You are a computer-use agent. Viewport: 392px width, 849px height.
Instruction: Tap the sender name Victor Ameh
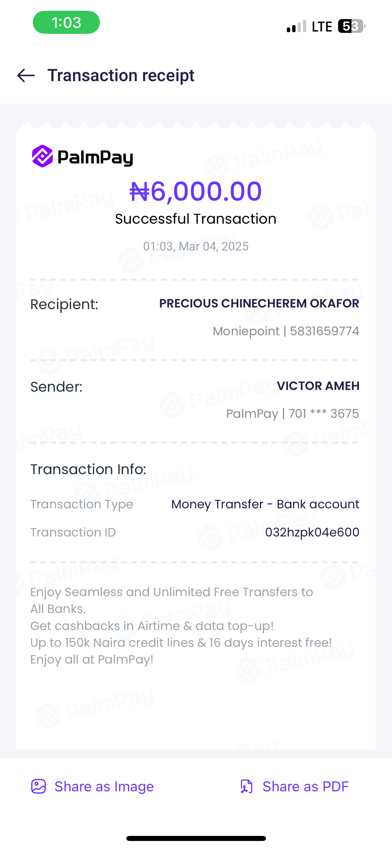pos(318,386)
